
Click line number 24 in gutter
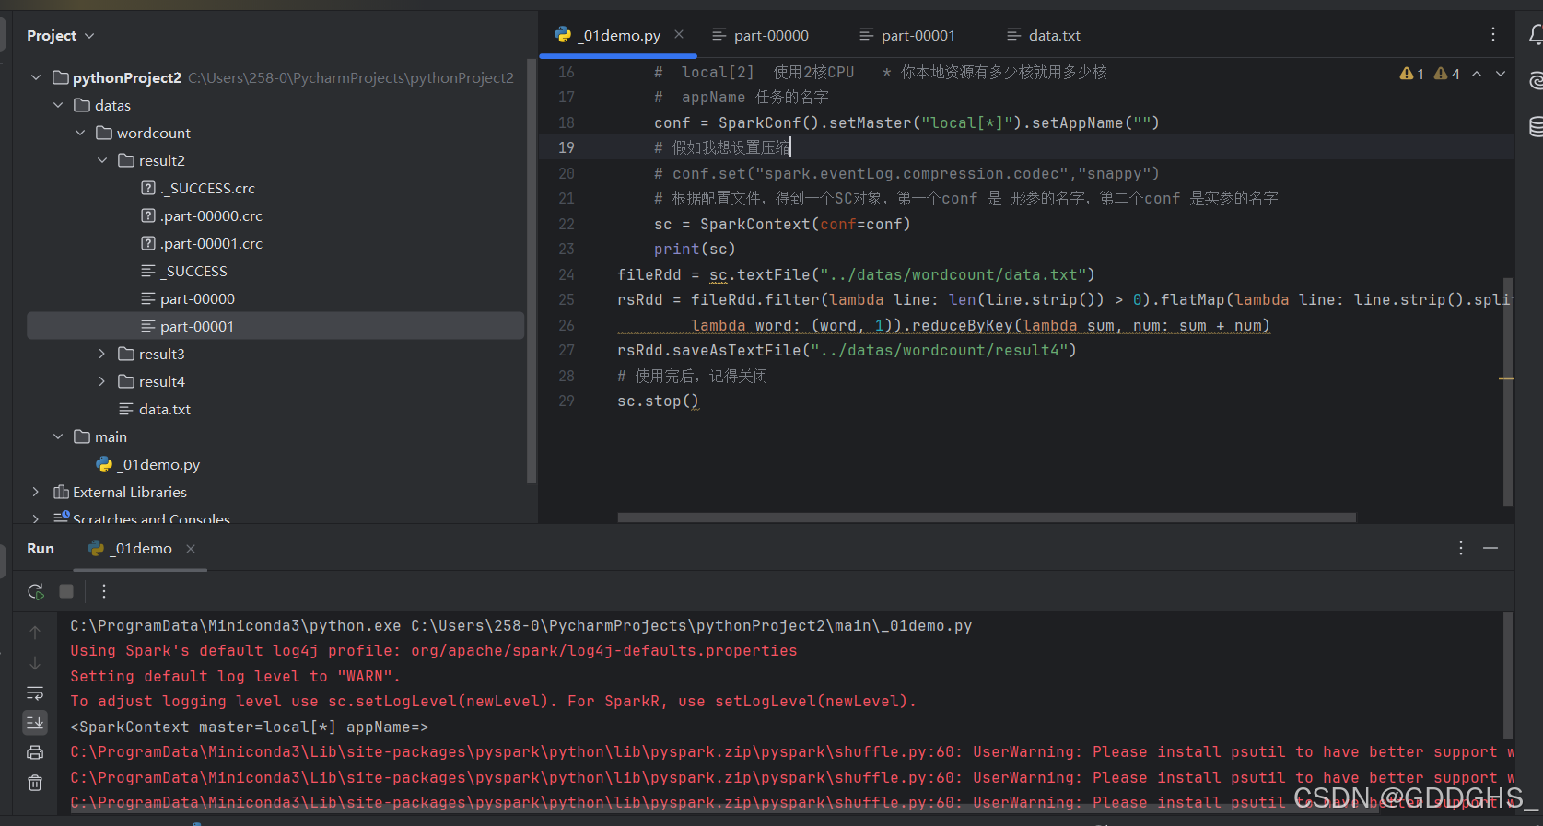(567, 274)
